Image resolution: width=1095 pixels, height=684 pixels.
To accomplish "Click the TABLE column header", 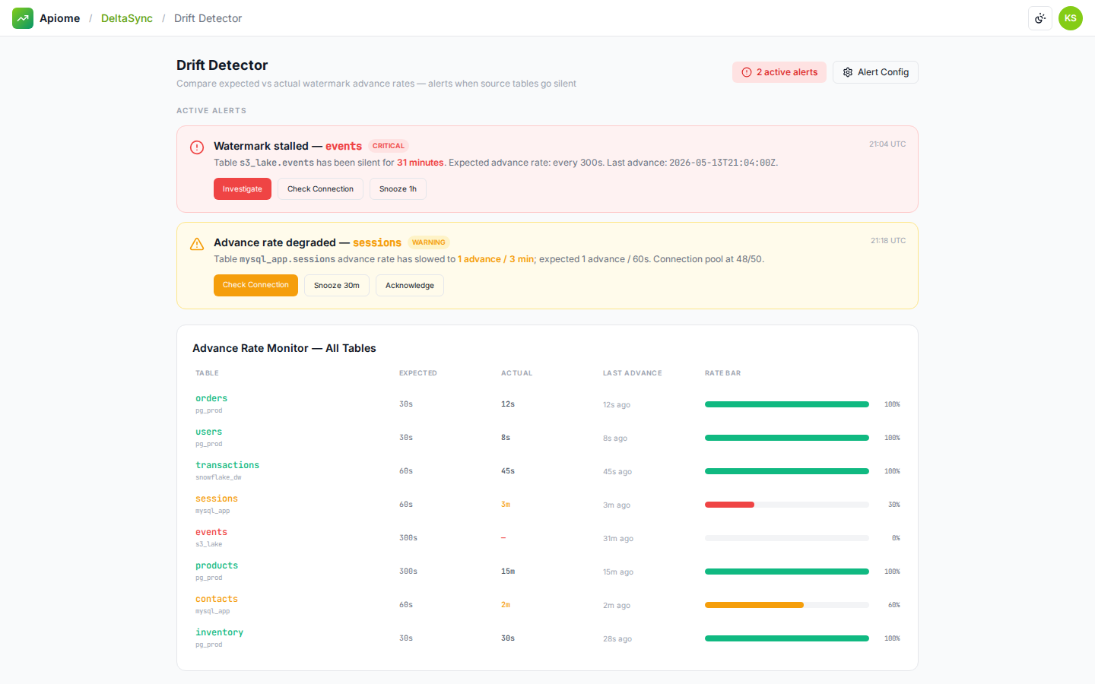I will point(207,373).
